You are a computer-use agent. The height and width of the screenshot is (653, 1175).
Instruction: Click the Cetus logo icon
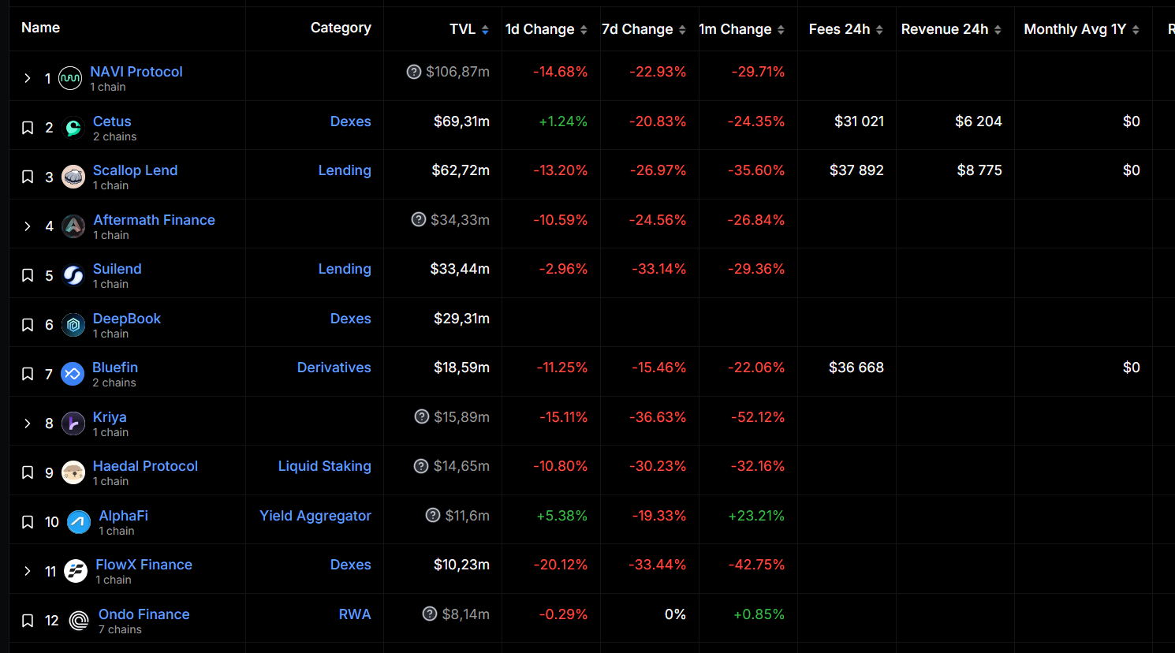(x=73, y=128)
